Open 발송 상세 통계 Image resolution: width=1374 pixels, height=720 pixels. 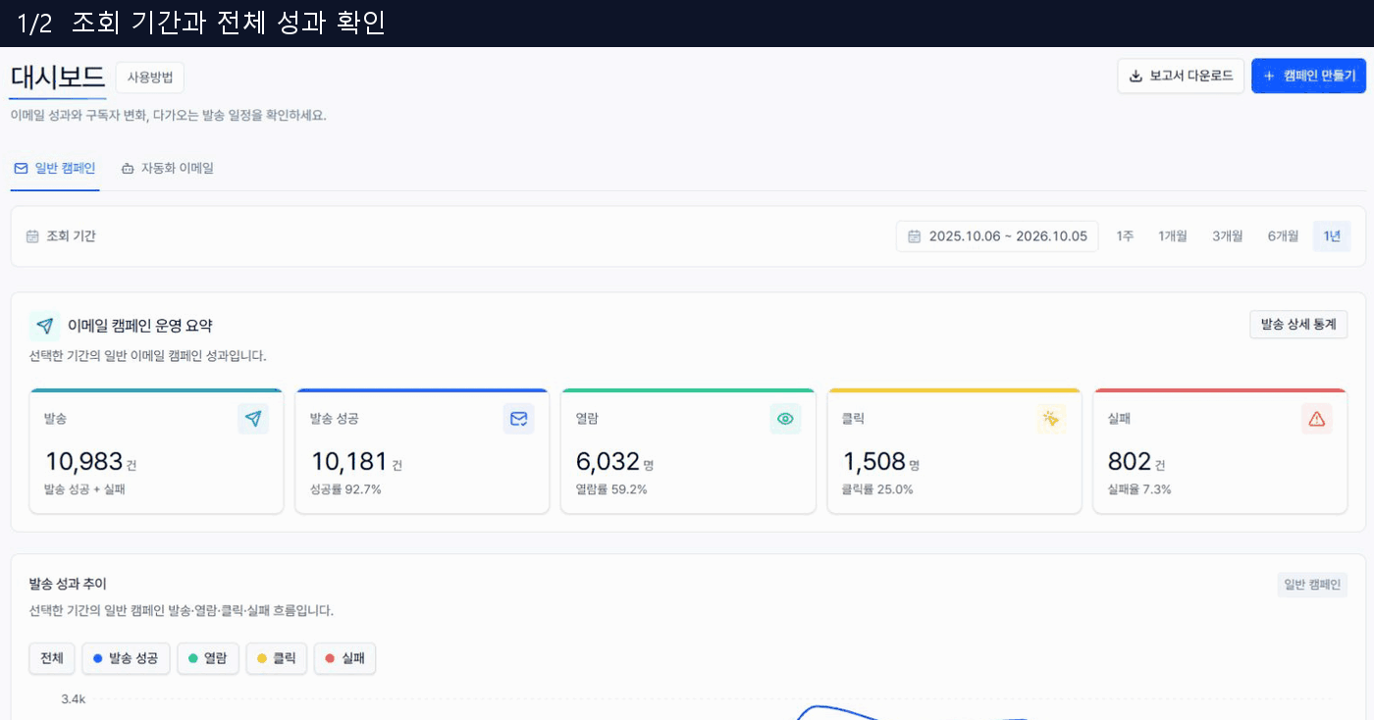[x=1298, y=325]
